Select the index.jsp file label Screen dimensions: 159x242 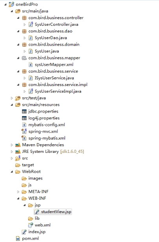[37, 232]
